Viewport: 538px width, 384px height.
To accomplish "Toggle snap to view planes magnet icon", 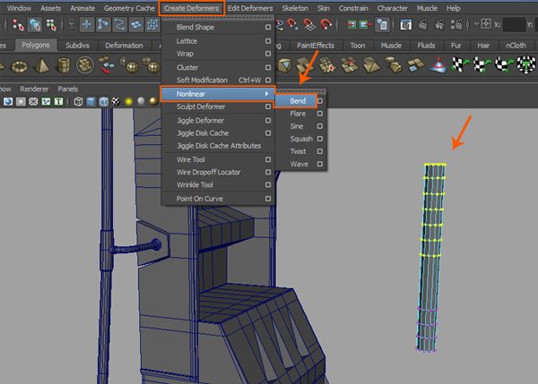I will tap(309, 25).
